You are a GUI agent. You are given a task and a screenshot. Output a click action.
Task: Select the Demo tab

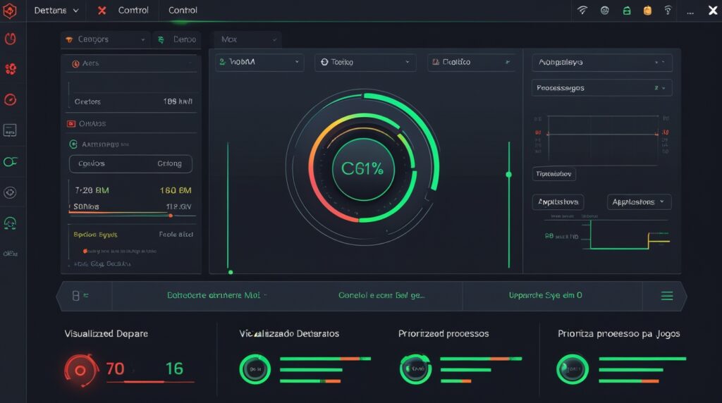pos(178,39)
